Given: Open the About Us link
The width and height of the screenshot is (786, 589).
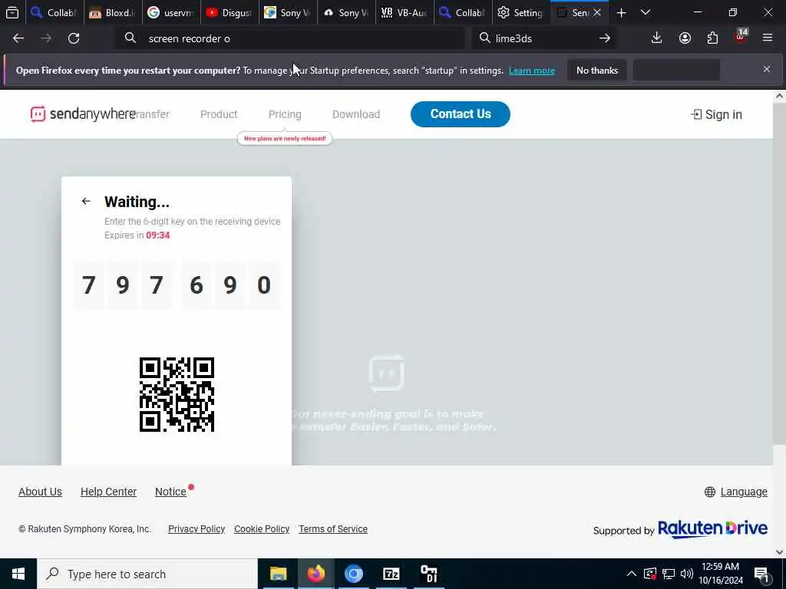Looking at the screenshot, I should pos(40,492).
